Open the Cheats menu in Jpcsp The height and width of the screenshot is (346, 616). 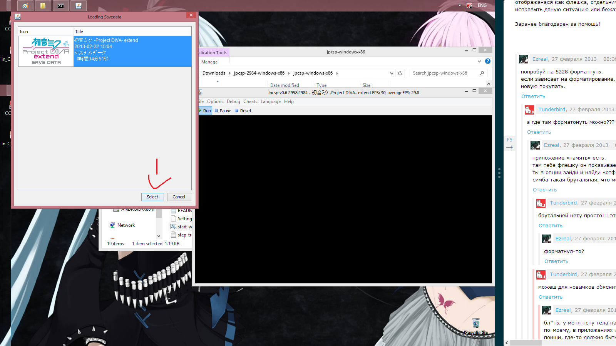[250, 101]
